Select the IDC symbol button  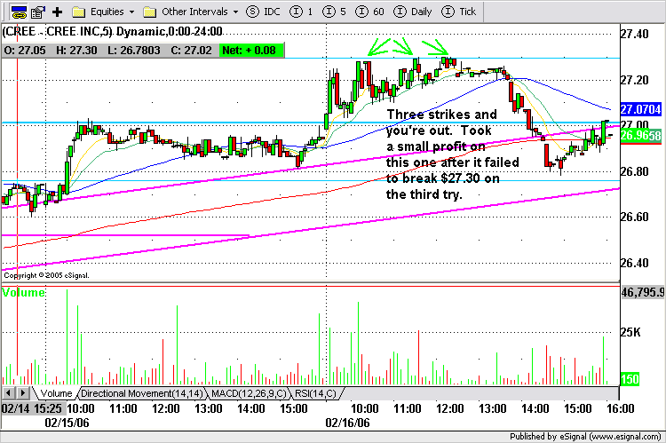(x=264, y=12)
